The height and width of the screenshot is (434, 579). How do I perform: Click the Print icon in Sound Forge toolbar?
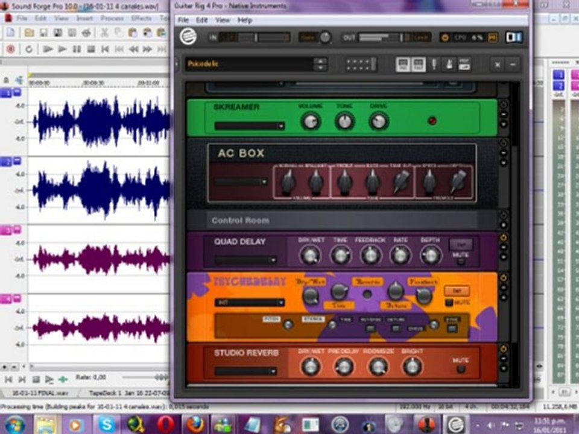(x=86, y=33)
